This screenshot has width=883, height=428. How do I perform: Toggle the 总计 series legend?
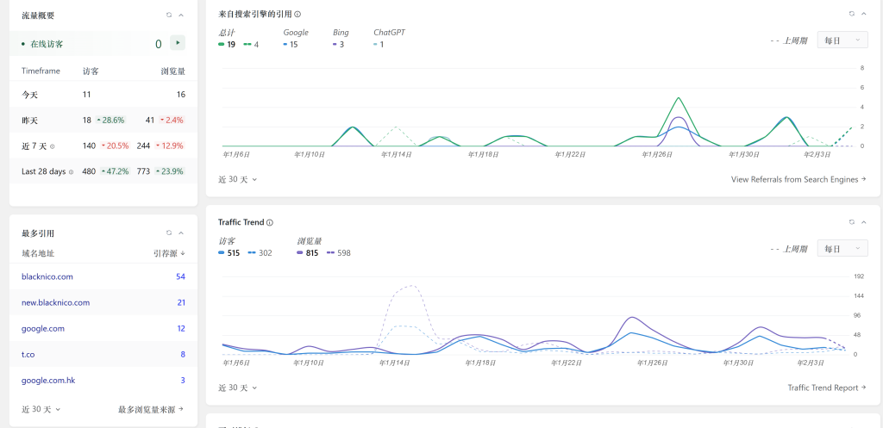pyautogui.click(x=238, y=38)
